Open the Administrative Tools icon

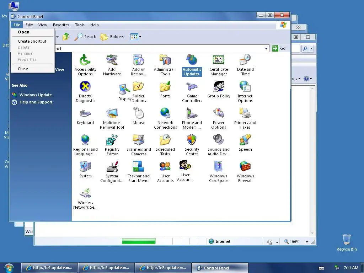pos(165,65)
